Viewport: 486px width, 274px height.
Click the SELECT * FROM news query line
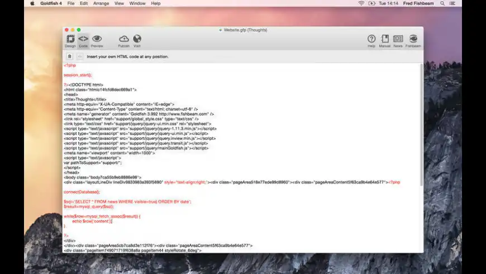127,202
